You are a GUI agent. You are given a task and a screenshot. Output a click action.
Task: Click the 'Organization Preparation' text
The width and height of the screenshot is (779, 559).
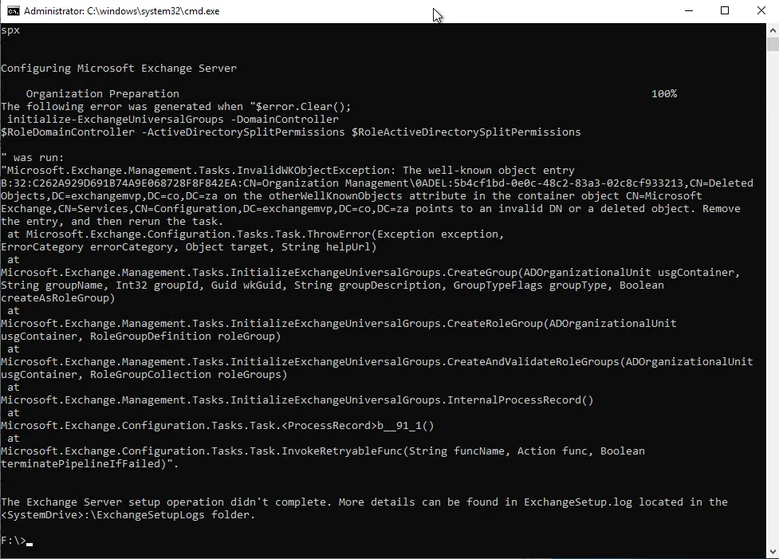coord(102,94)
